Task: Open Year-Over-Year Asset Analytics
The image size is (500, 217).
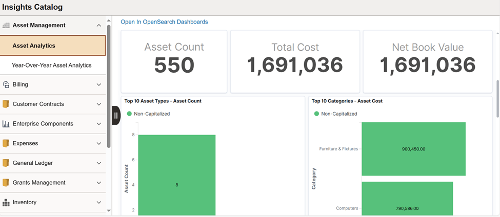Action: tap(52, 65)
